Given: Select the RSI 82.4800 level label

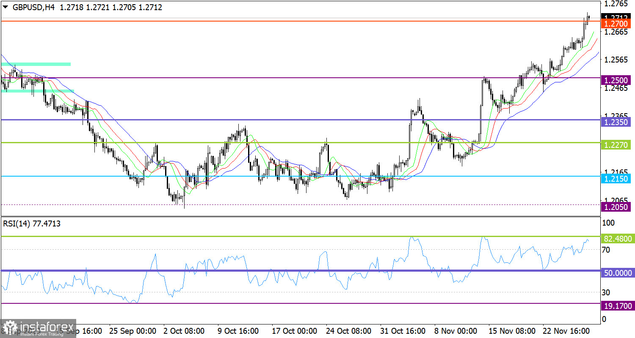Looking at the screenshot, I should point(618,239).
